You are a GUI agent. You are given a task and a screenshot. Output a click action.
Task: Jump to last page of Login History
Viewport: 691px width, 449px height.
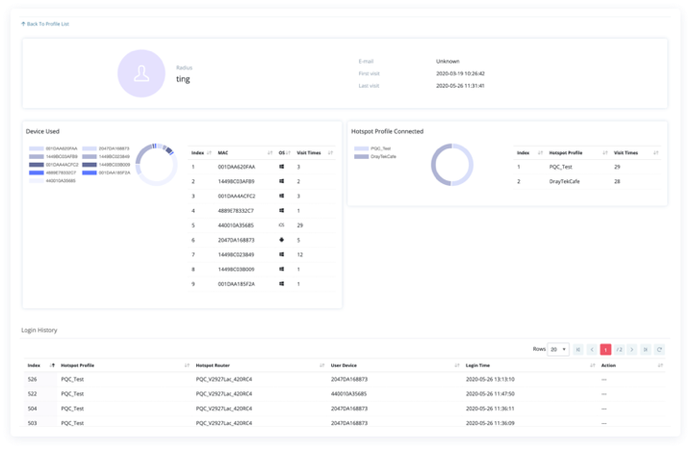646,349
